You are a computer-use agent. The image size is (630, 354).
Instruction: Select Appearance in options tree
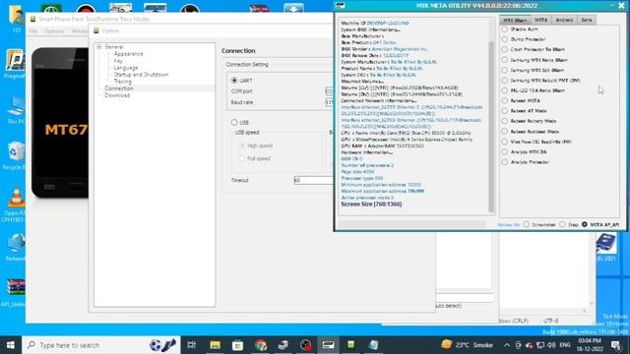point(128,54)
